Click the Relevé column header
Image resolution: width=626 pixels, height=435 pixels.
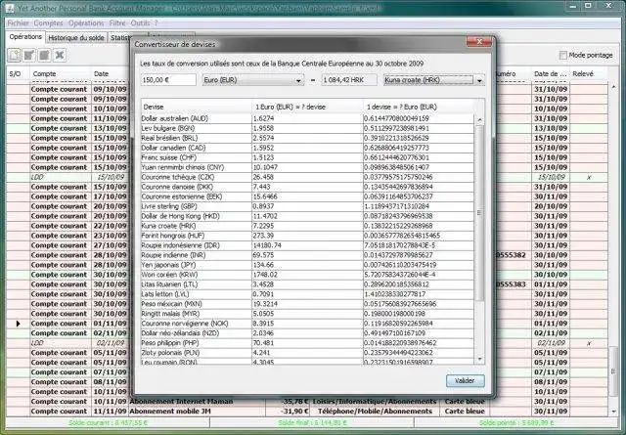(589, 74)
